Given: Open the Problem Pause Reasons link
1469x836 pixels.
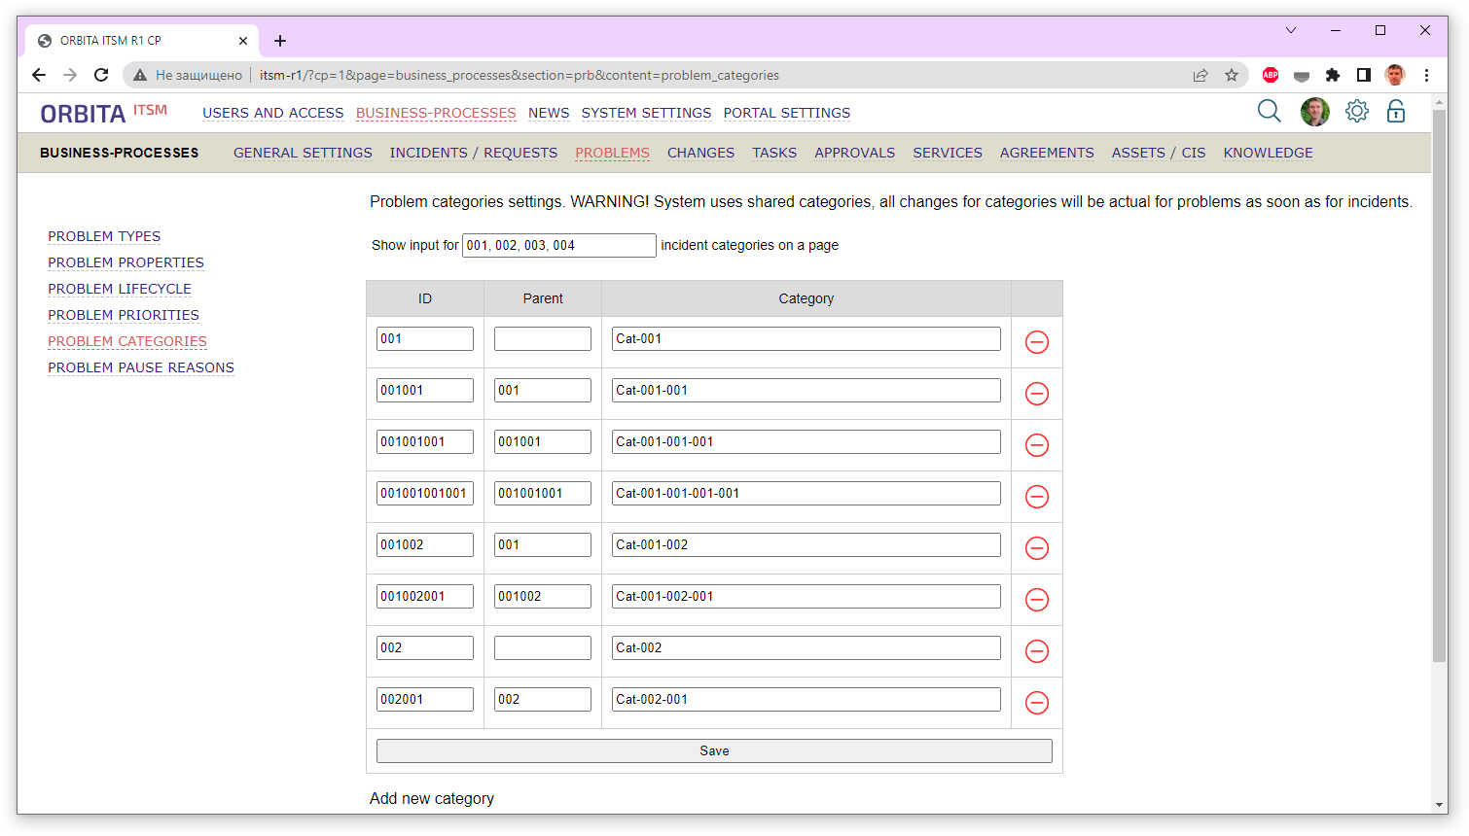Looking at the screenshot, I should click(x=141, y=367).
